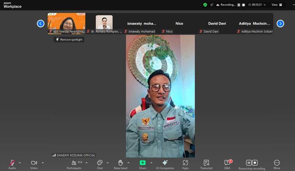Click Remove spotlight button
Viewport: 295px width, 171px height.
tap(69, 39)
